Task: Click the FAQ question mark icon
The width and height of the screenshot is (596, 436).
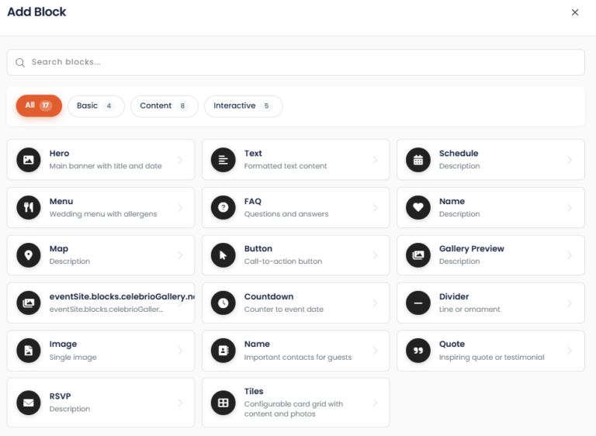Action: coord(223,207)
